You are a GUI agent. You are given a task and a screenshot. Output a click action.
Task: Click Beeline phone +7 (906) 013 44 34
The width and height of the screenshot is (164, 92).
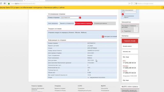(x=129, y=73)
